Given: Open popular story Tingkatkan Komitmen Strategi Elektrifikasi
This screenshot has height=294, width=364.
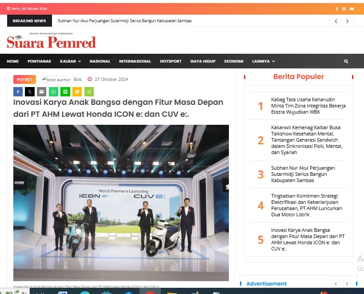Looking at the screenshot, I should [x=306, y=205].
